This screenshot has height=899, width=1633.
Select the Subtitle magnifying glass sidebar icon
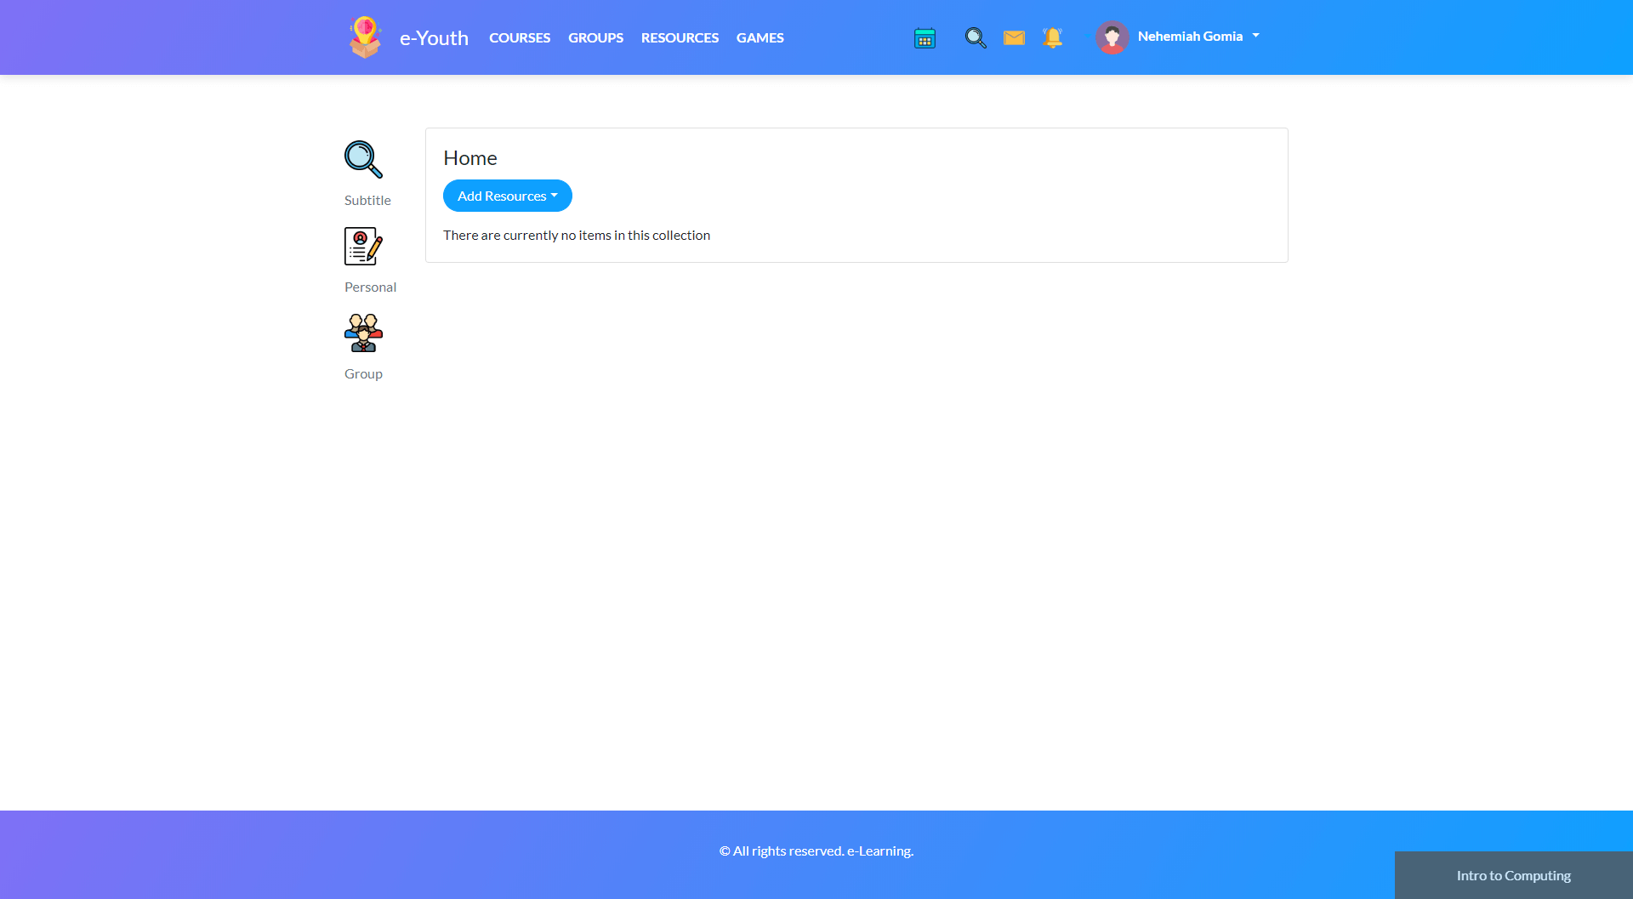pyautogui.click(x=363, y=159)
